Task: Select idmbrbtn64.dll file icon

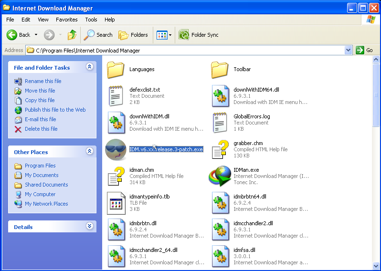Action: pos(221,203)
